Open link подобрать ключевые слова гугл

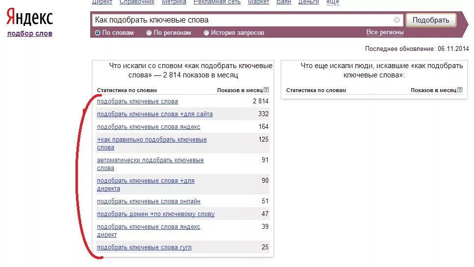[144, 247]
